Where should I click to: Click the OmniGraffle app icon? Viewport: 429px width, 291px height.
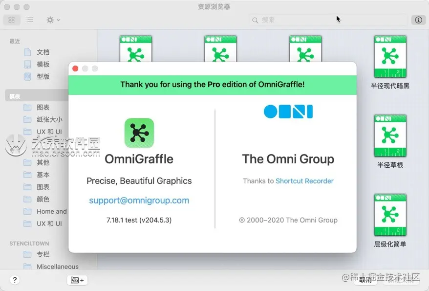coord(139,133)
